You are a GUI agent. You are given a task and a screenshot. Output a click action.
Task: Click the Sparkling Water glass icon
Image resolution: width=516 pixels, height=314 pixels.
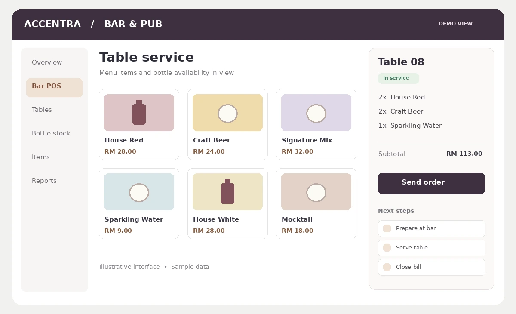(139, 193)
